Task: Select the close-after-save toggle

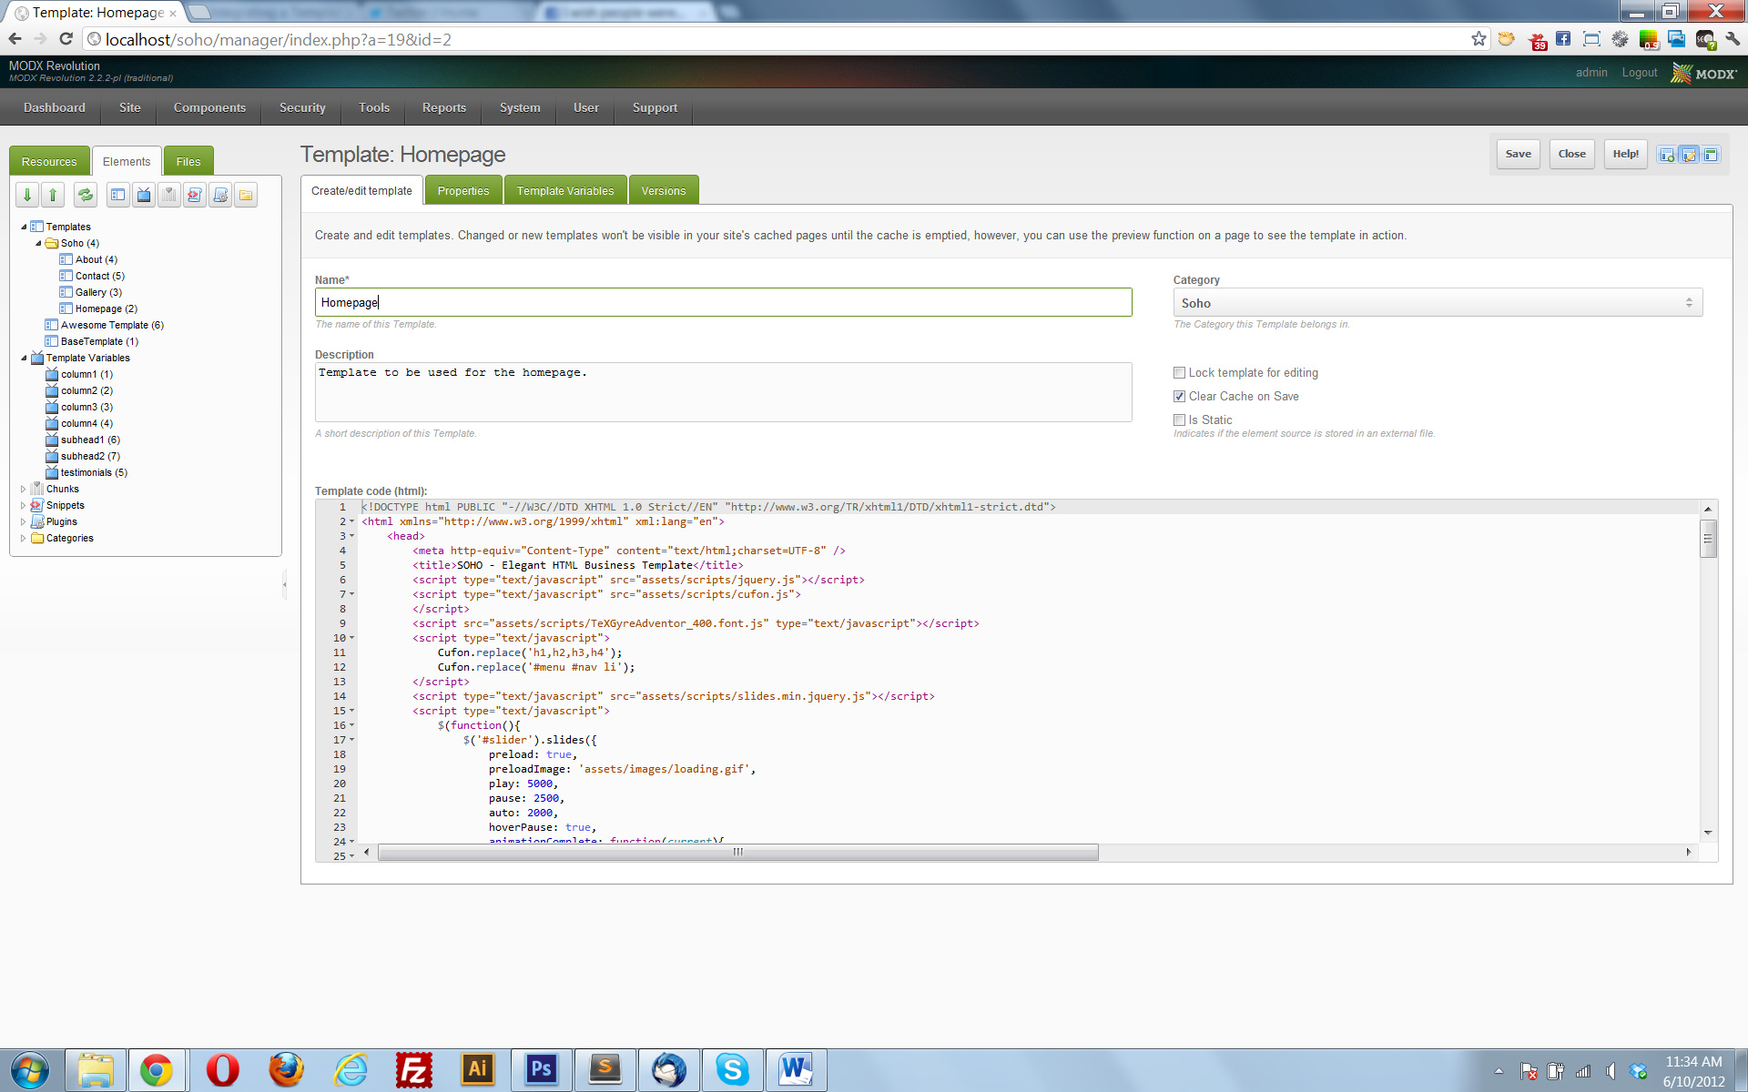Action: point(1711,155)
